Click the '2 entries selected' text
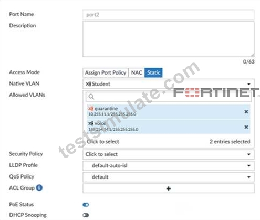260x220 pixels. (x=230, y=142)
